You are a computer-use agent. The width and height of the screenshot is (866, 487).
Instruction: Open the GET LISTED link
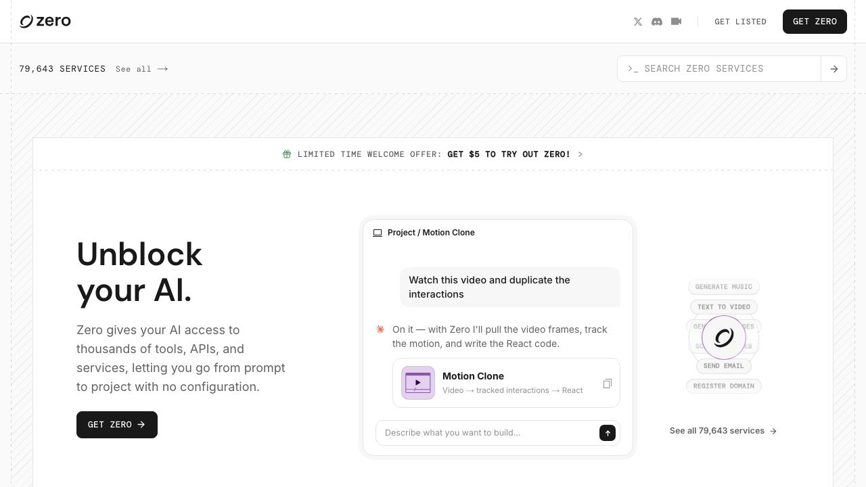pos(741,22)
